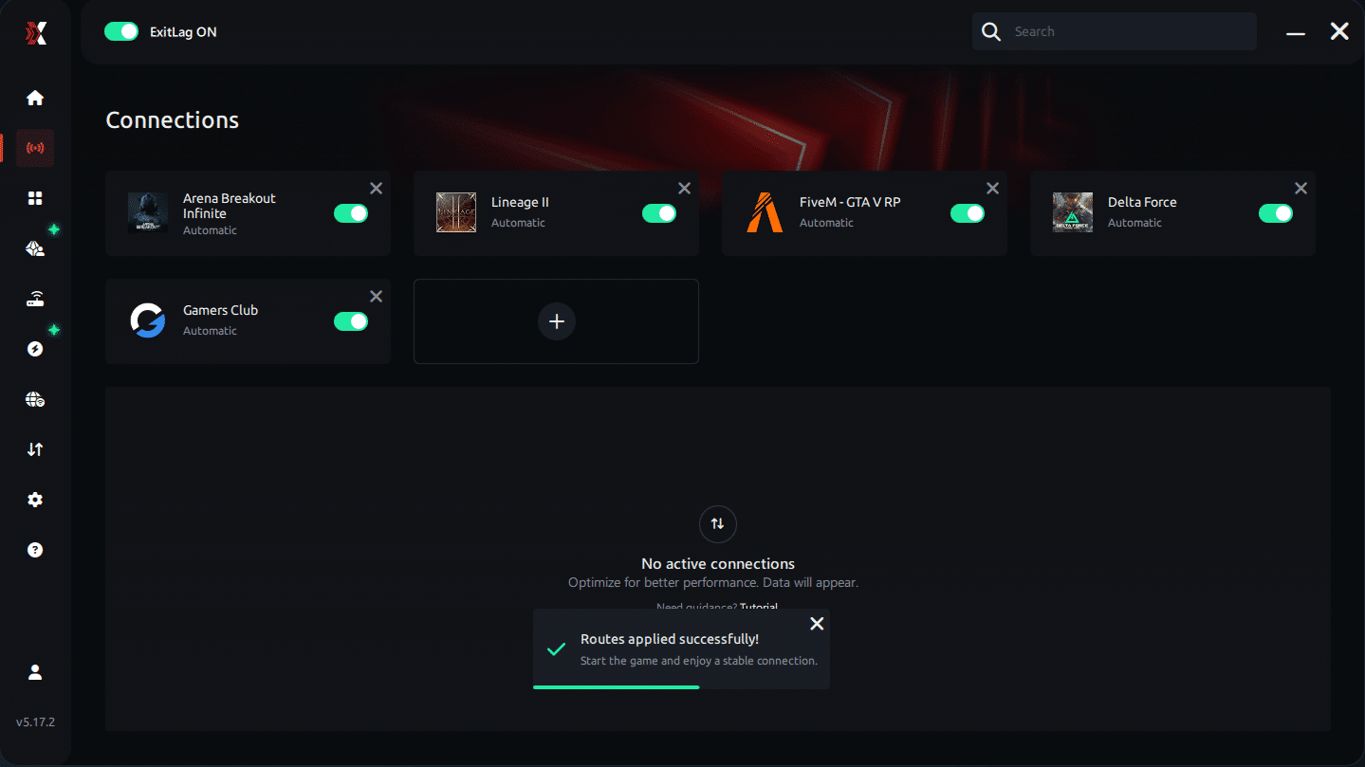
Task: Click the Routes applied successfully! text
Action: 670,639
